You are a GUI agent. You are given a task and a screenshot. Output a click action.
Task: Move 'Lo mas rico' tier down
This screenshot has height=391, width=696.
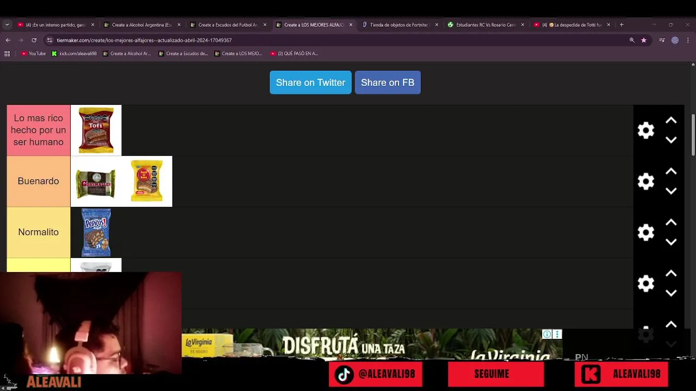click(671, 140)
